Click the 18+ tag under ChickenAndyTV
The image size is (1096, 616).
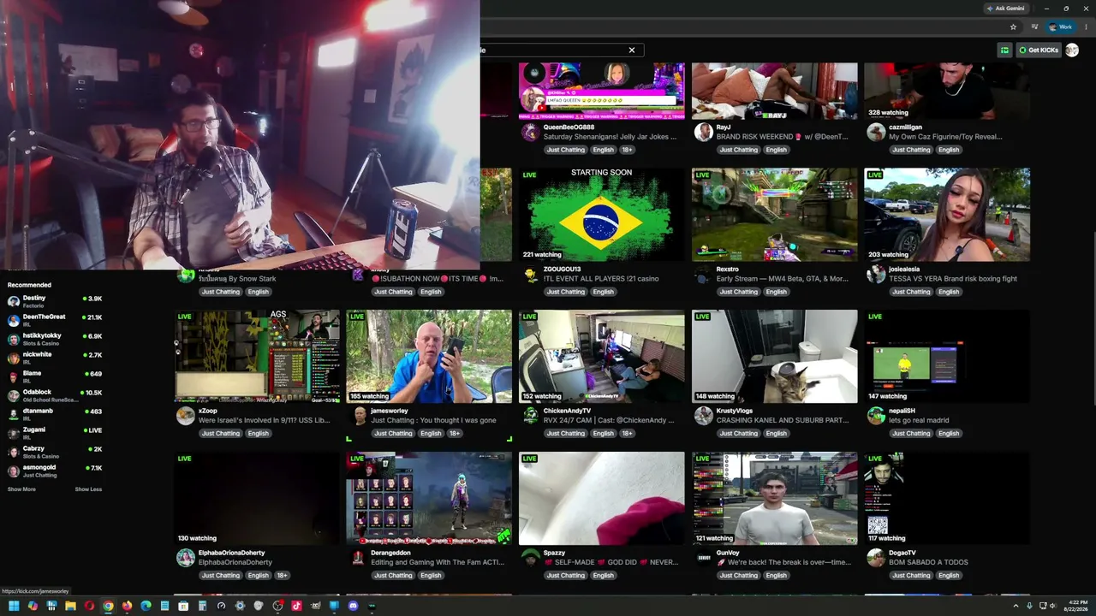point(627,434)
